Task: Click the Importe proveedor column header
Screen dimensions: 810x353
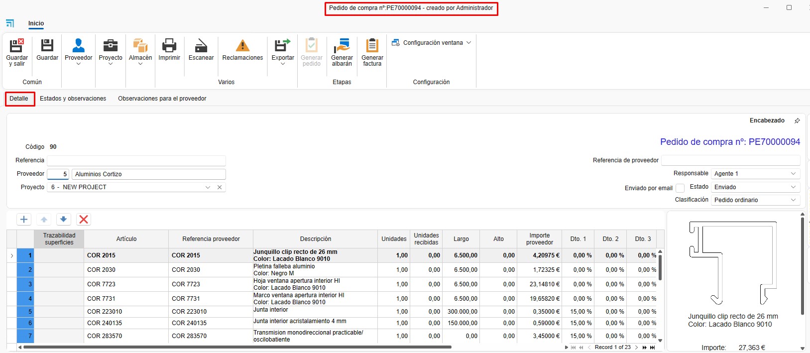Action: (x=540, y=239)
